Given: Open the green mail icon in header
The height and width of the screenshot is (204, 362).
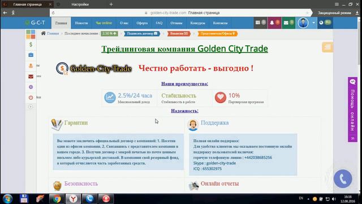Looking at the screenshot, I should (288, 23).
